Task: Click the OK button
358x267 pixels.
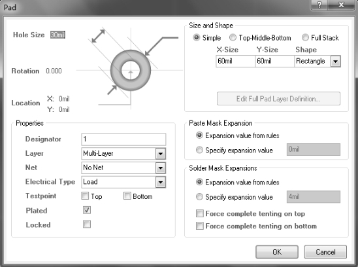Action: (277, 252)
